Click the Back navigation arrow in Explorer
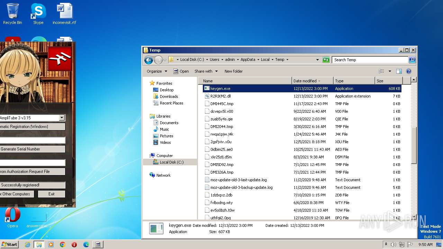Image resolution: width=443 pixels, height=249 pixels. click(x=148, y=60)
